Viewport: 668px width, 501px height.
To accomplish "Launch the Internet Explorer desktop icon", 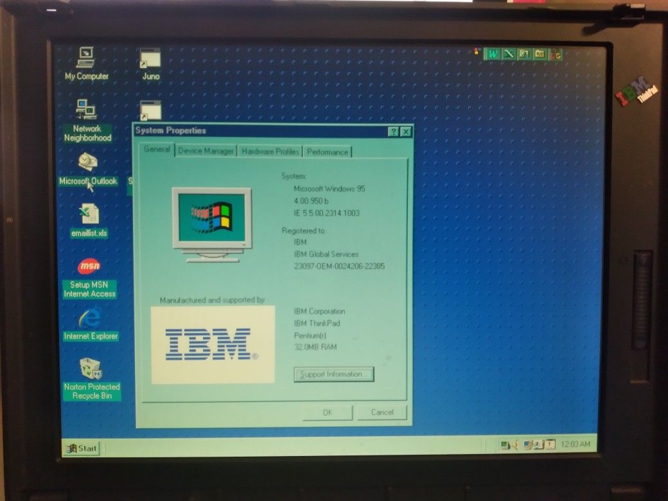I will (x=91, y=324).
